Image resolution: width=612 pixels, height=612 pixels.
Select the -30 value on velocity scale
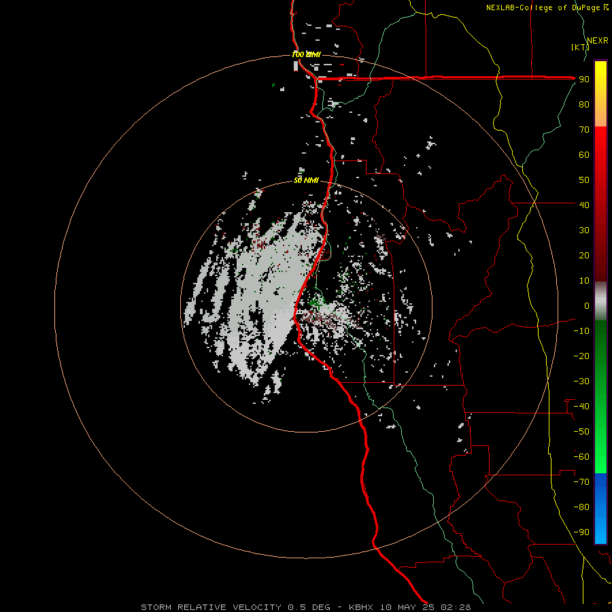tap(581, 381)
